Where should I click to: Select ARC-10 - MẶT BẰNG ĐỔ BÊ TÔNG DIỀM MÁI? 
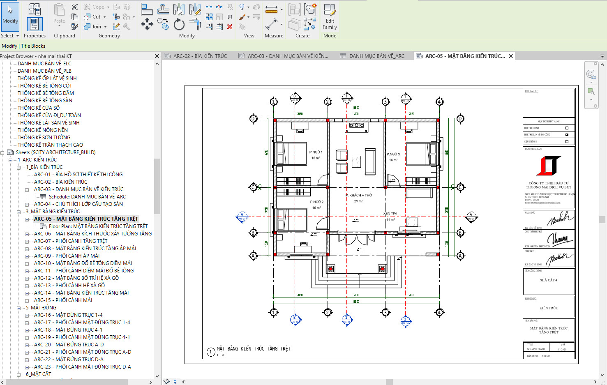point(83,263)
